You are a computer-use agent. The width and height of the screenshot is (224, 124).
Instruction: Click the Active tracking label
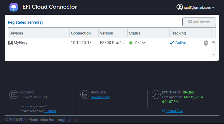coord(181,43)
